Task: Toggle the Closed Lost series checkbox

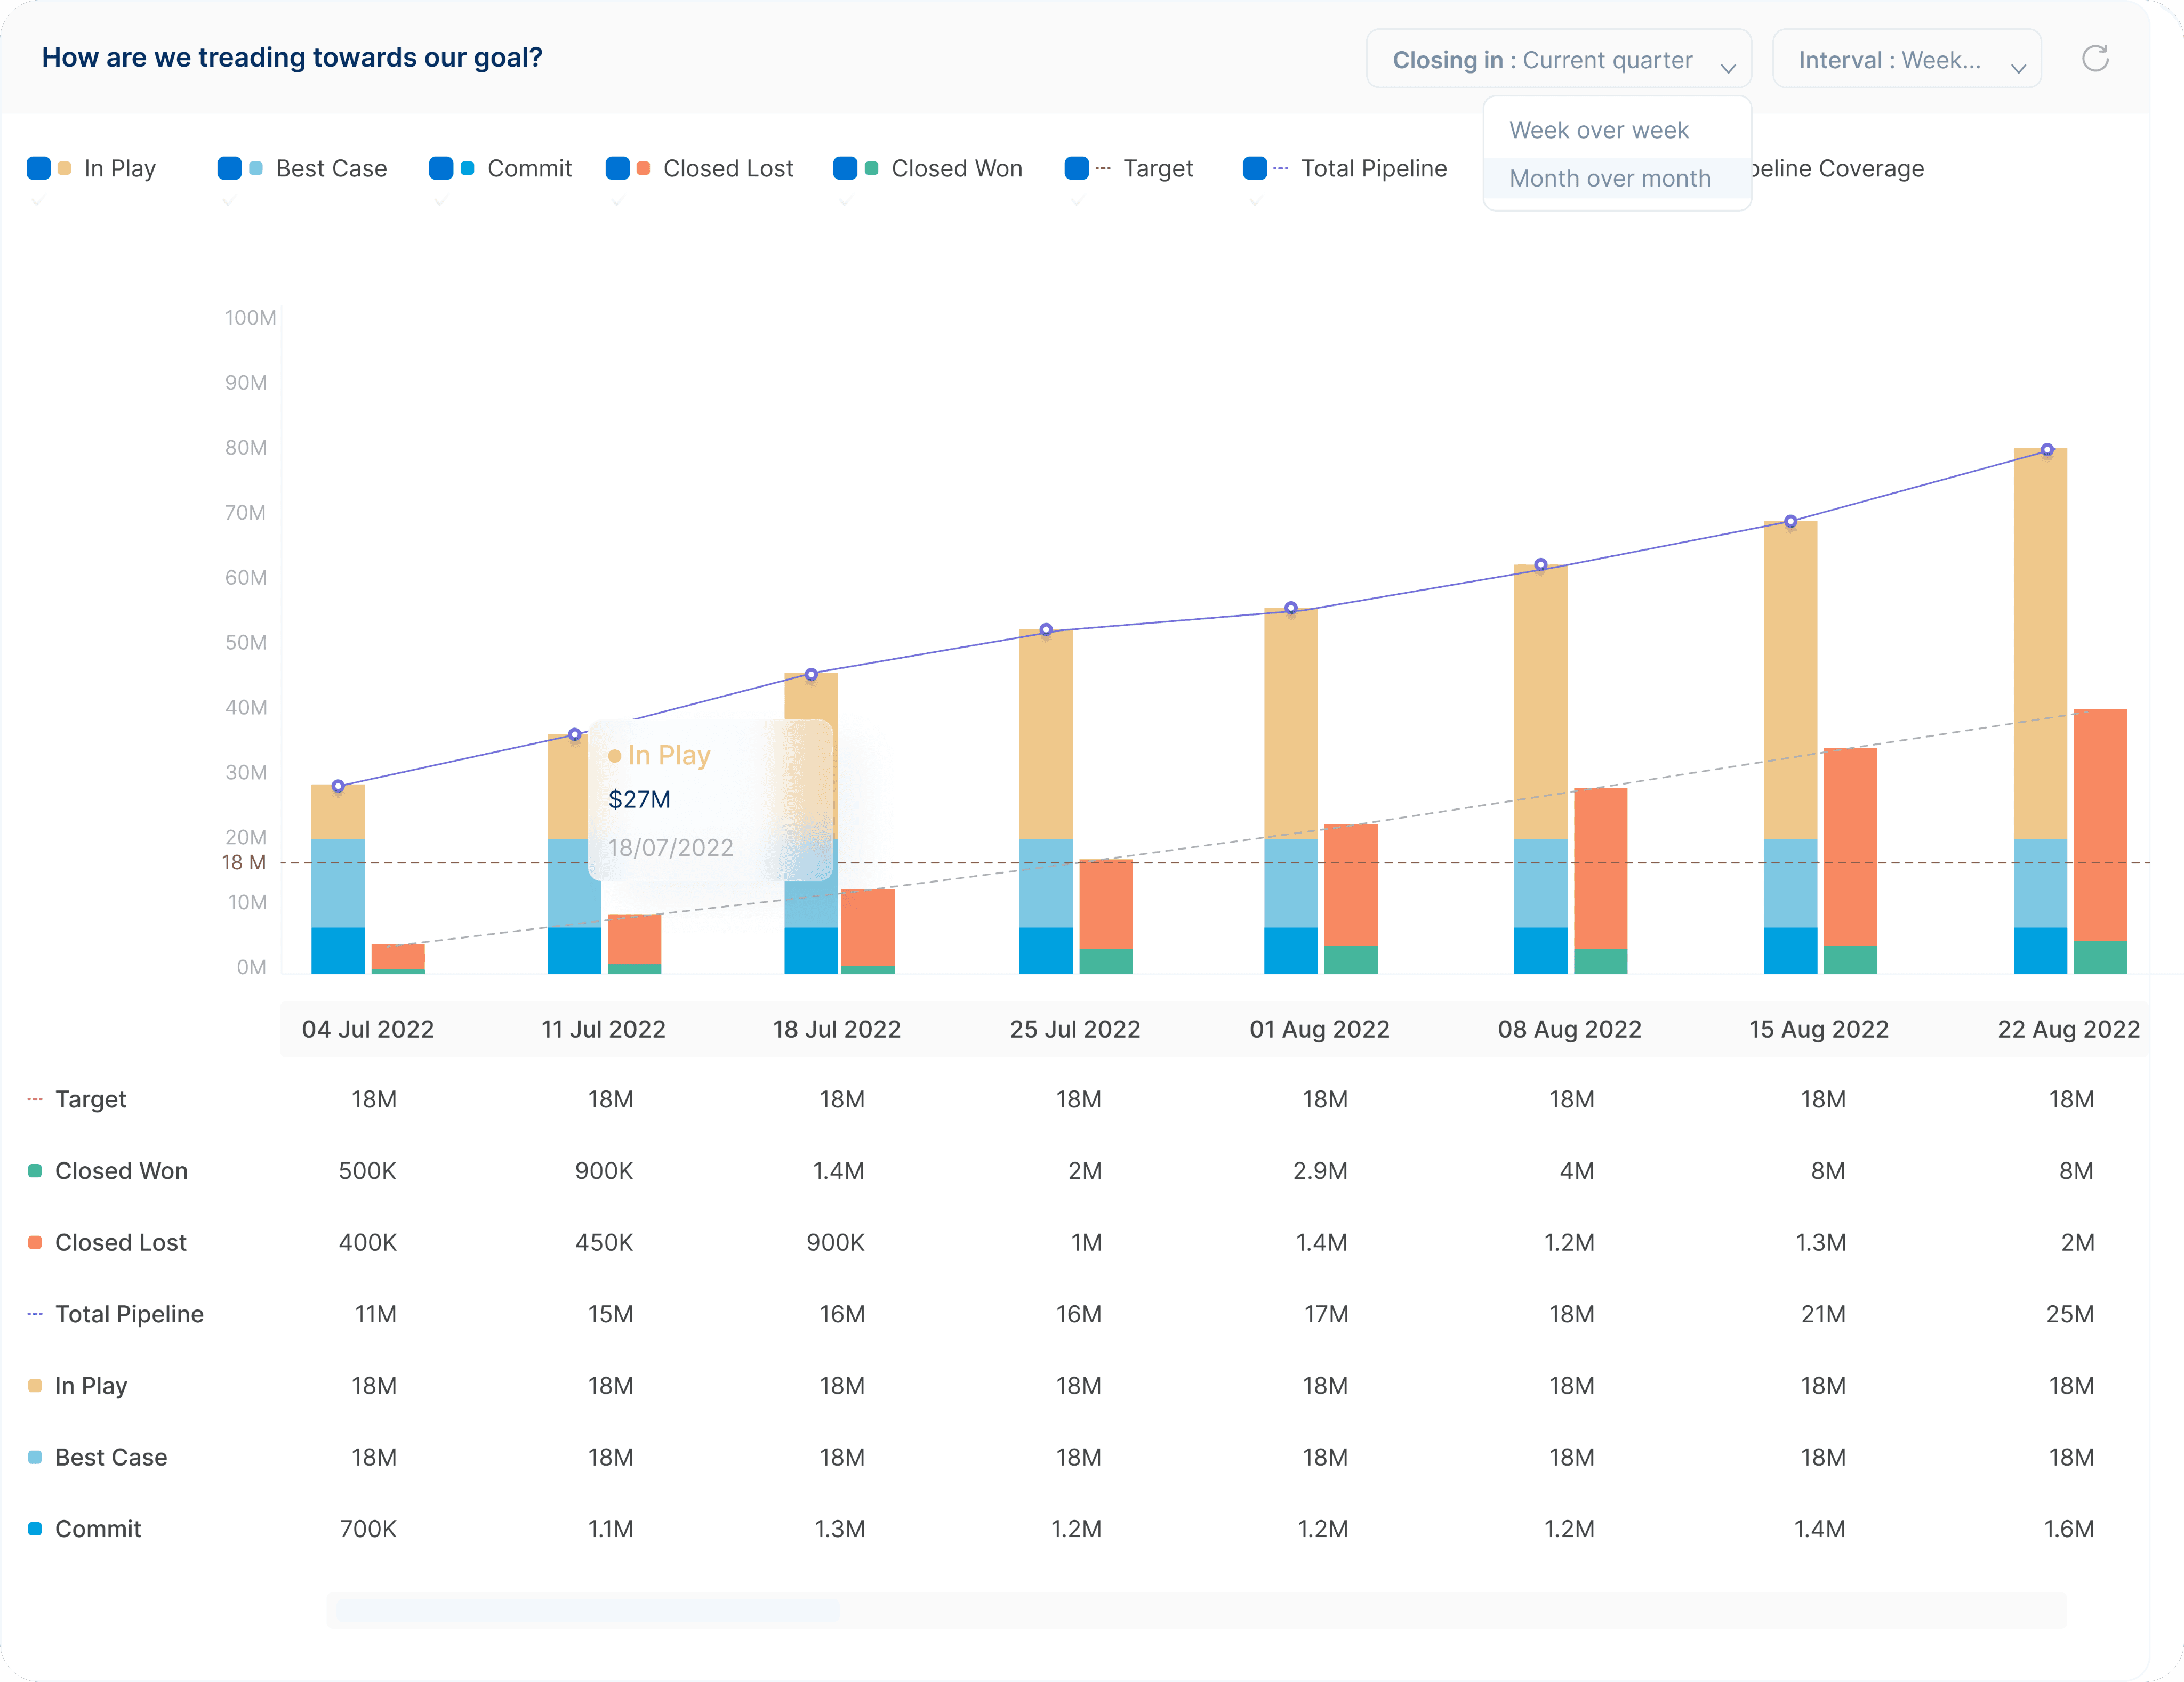Action: (617, 168)
